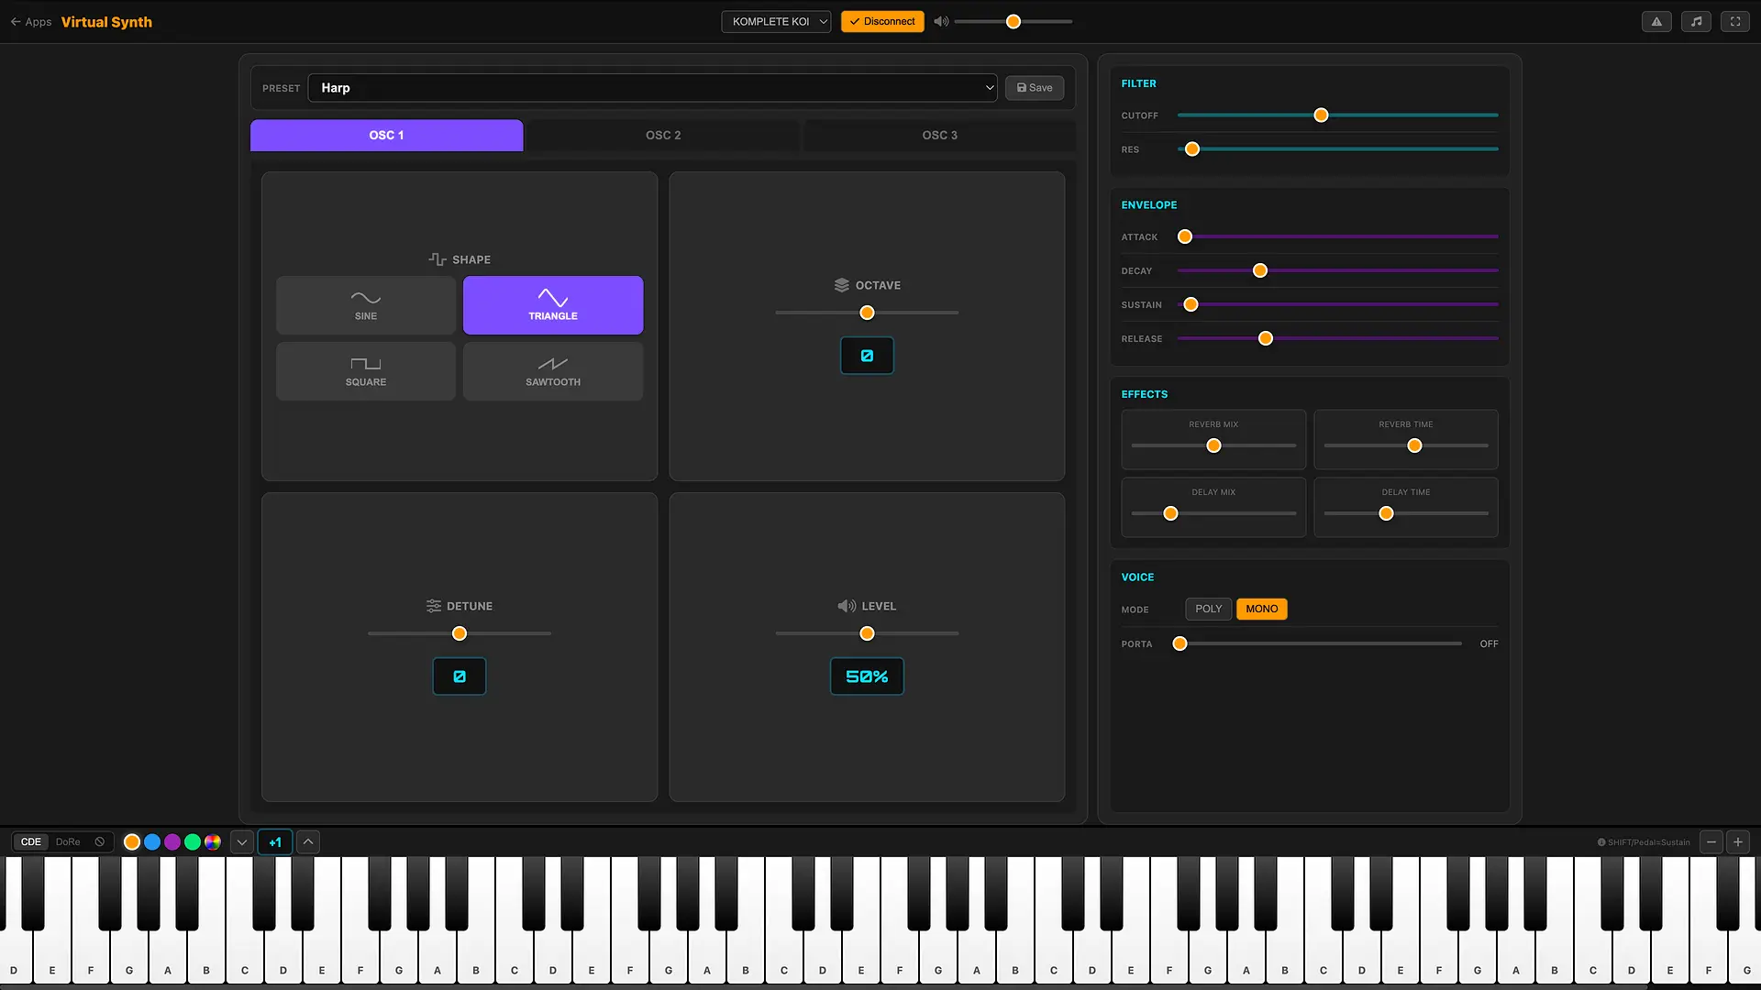Select the Square waveform shape

tap(365, 371)
